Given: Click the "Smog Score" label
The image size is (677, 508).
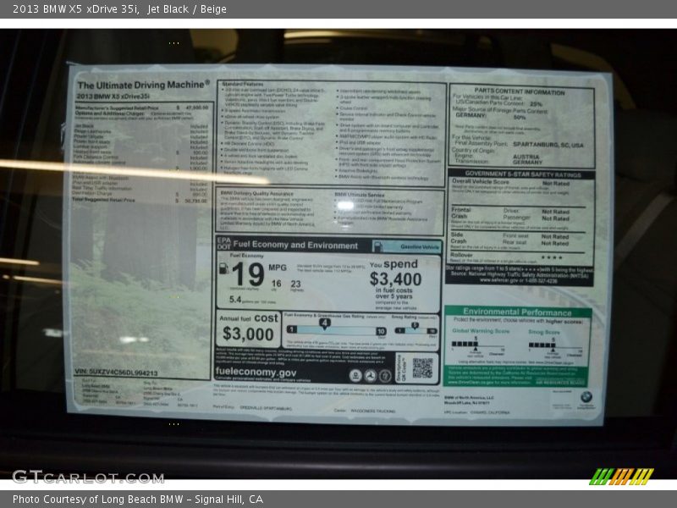Looking at the screenshot, I should [x=544, y=332].
